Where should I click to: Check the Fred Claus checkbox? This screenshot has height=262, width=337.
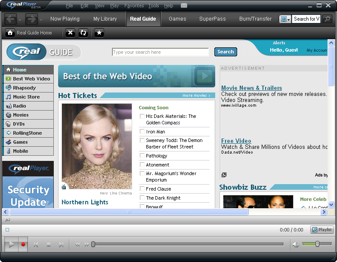point(142,188)
